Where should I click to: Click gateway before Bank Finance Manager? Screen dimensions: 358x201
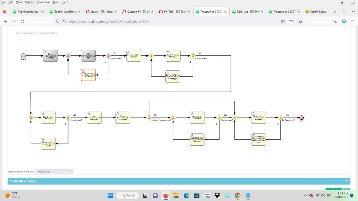(151, 55)
